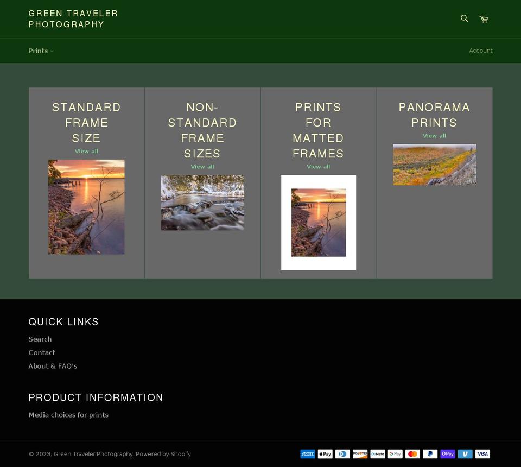Click the PayPal payment icon
Image resolution: width=521 pixels, height=467 pixels.
pos(430,453)
